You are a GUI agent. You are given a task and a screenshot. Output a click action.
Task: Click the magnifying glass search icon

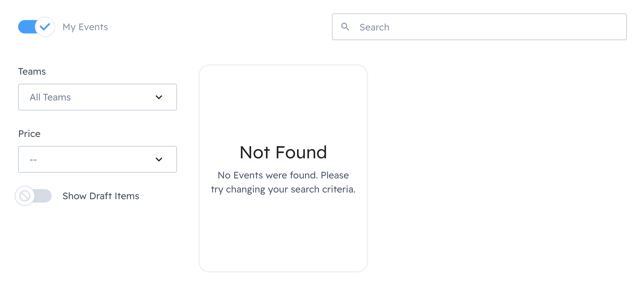pyautogui.click(x=345, y=27)
